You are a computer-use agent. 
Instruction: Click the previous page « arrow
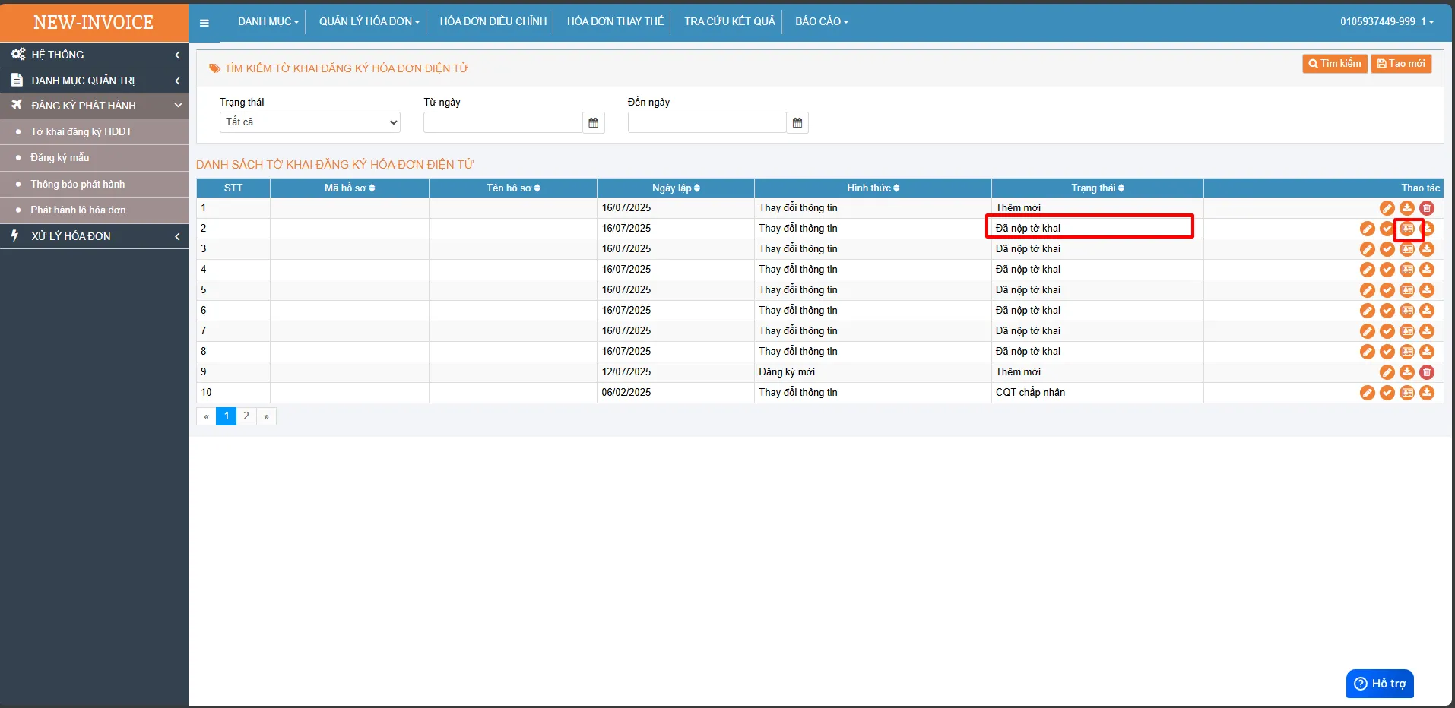206,416
